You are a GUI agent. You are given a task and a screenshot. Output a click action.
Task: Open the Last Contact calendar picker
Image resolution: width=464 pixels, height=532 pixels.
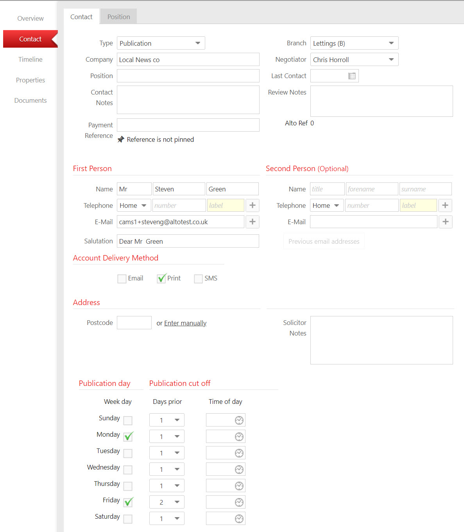[x=352, y=76]
